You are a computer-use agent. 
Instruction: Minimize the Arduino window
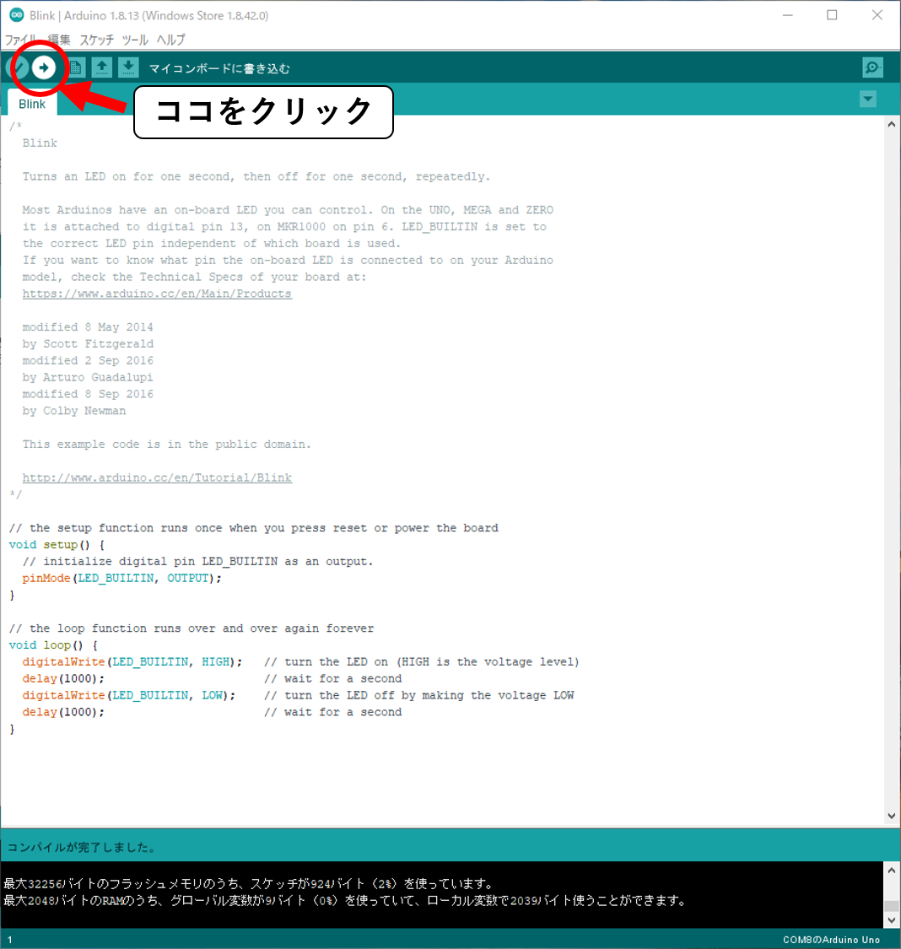(x=788, y=15)
